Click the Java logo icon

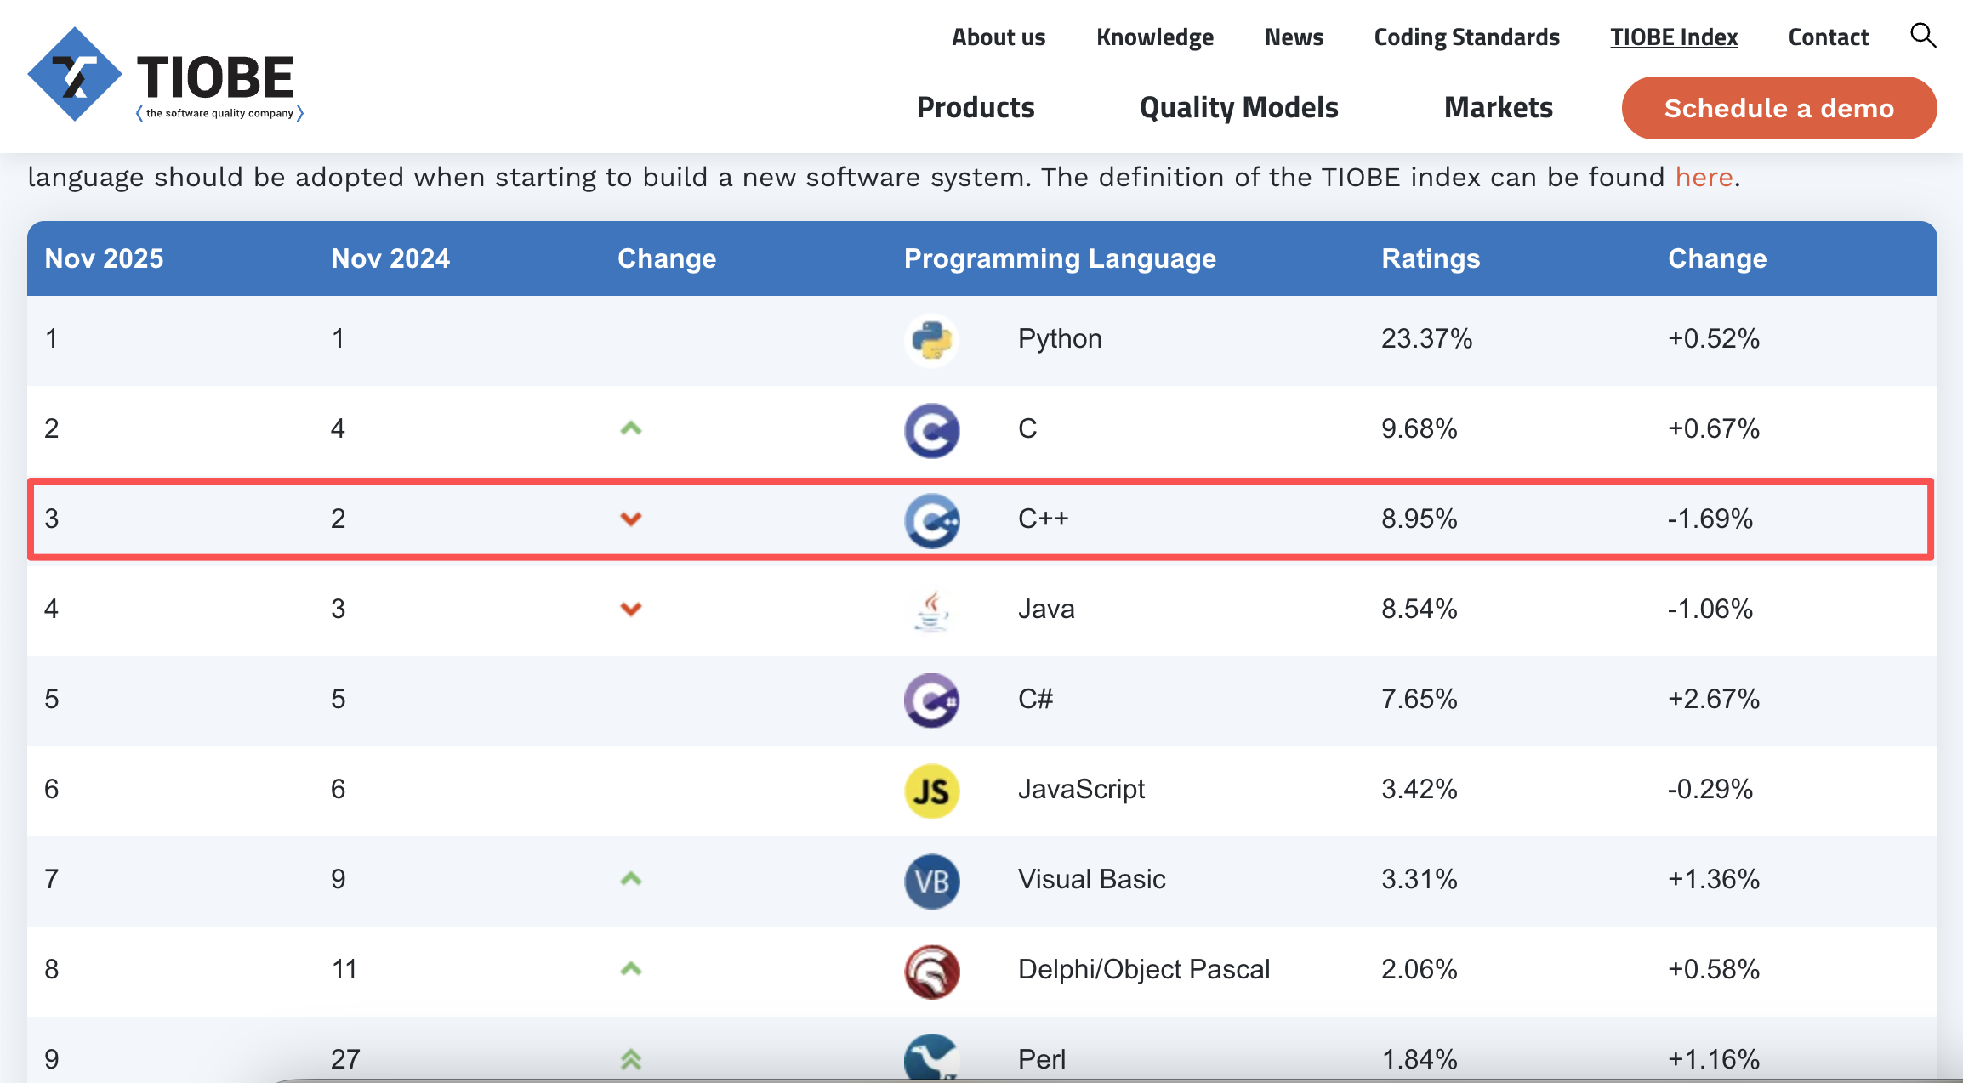point(931,610)
